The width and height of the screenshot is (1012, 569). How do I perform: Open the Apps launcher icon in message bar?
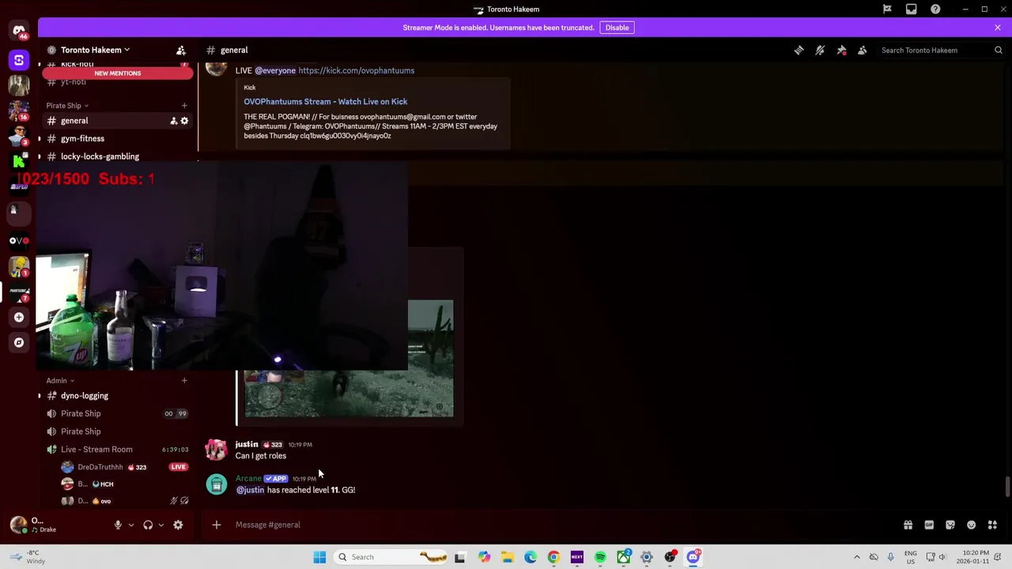992,525
